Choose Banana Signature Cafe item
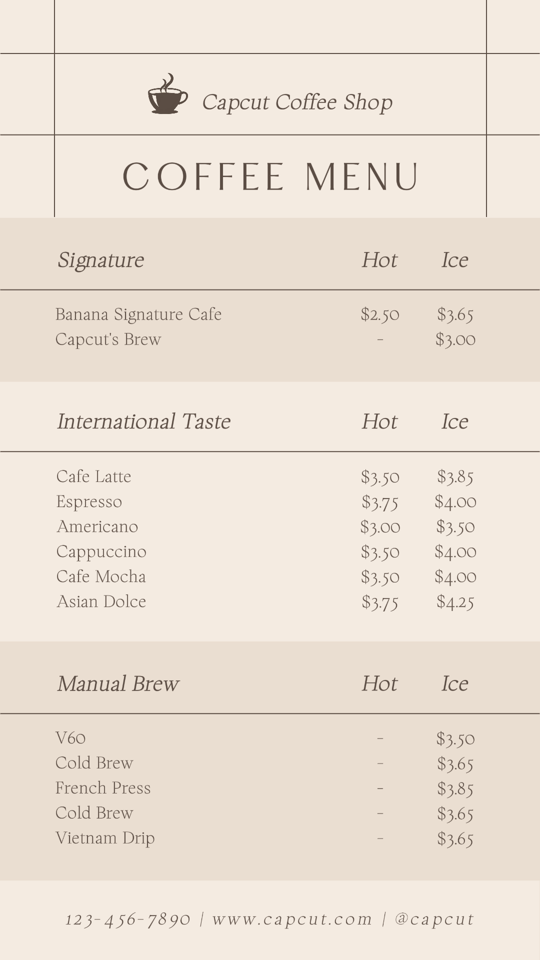The image size is (540, 960). click(x=138, y=314)
